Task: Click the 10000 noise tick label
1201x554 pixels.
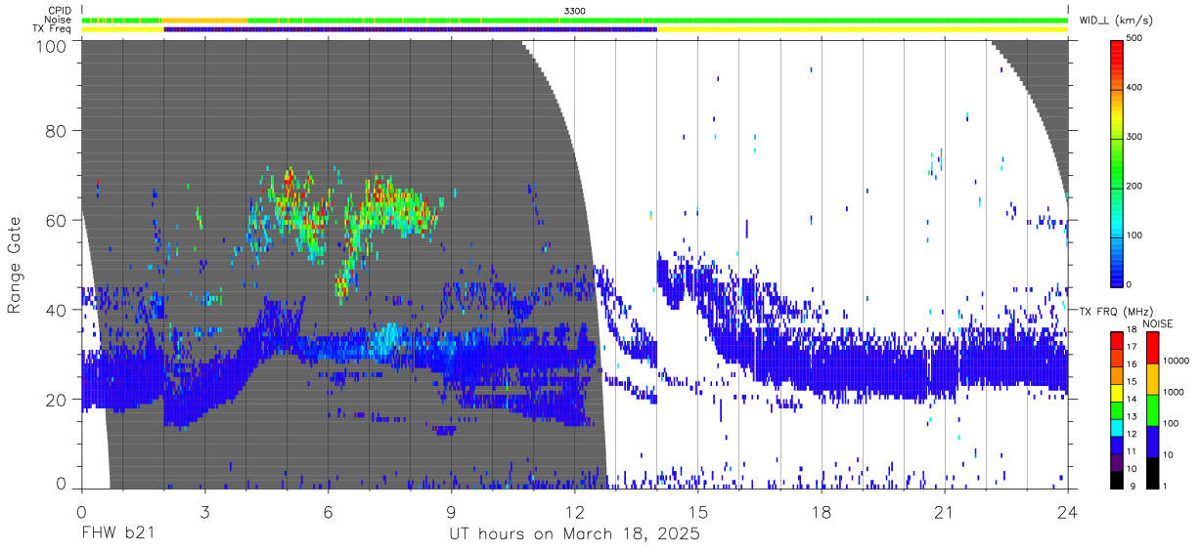Action: coord(1178,362)
